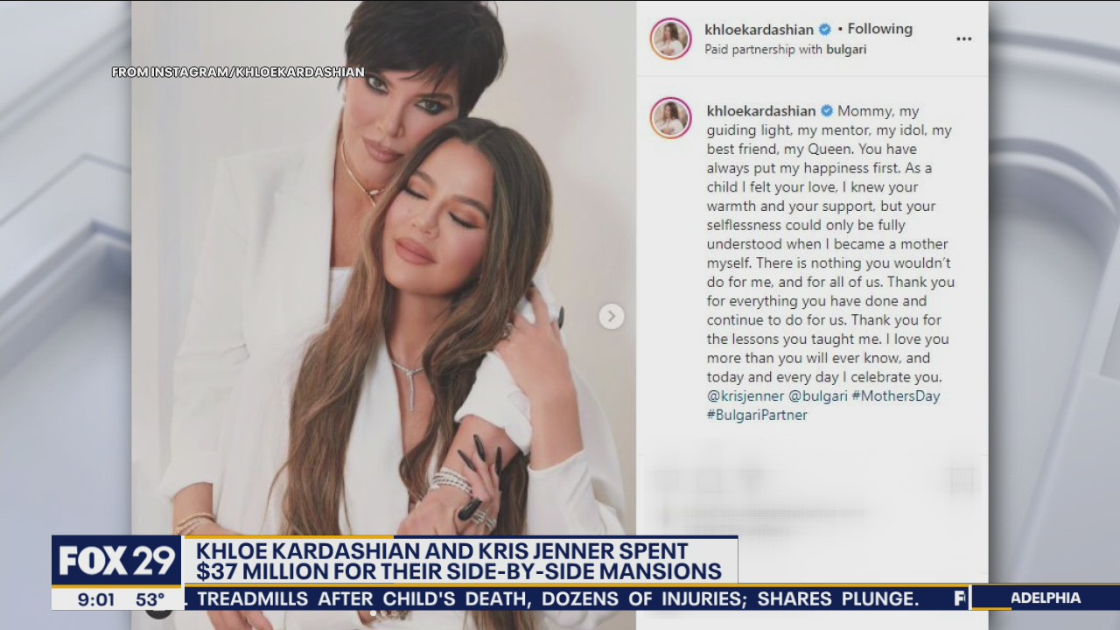Open the #MothersDay hashtag
The height and width of the screenshot is (630, 1120).
pyautogui.click(x=896, y=396)
